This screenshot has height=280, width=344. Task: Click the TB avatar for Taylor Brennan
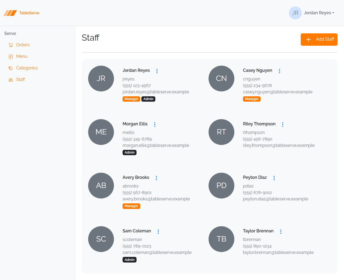pos(221,239)
